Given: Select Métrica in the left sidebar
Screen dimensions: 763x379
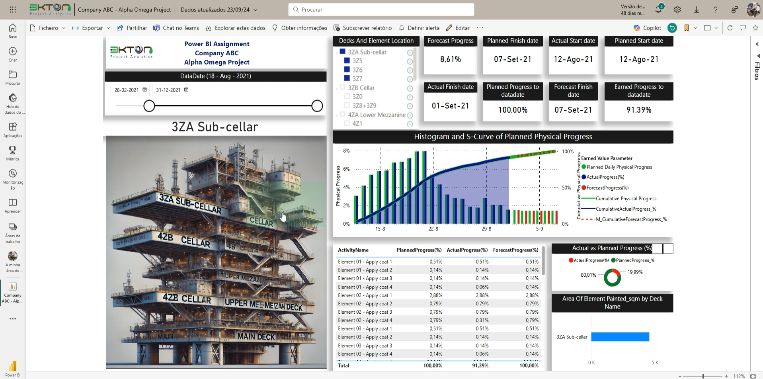Looking at the screenshot, I should pos(12,153).
